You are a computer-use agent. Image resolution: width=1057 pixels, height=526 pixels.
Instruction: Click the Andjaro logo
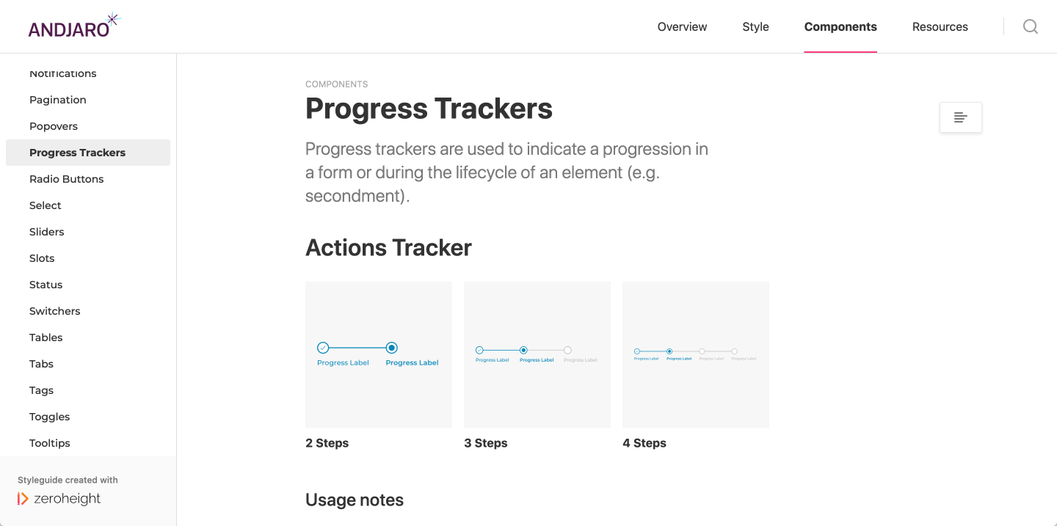[x=73, y=26]
